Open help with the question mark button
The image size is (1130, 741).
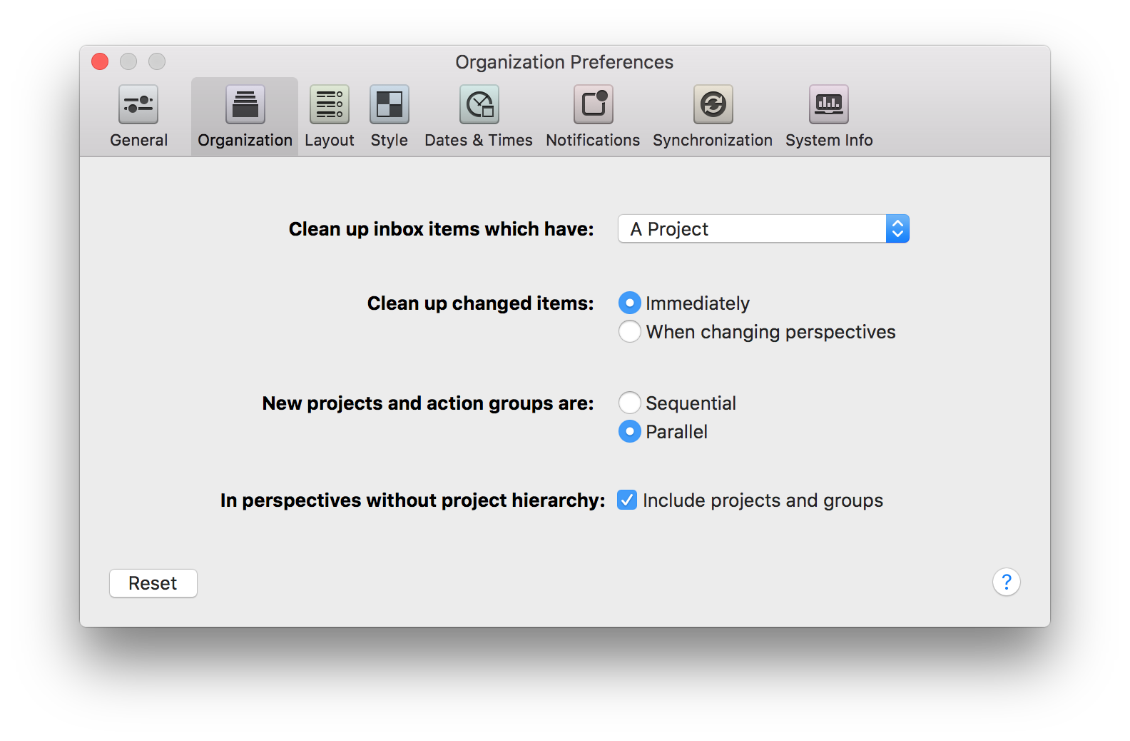click(1006, 583)
